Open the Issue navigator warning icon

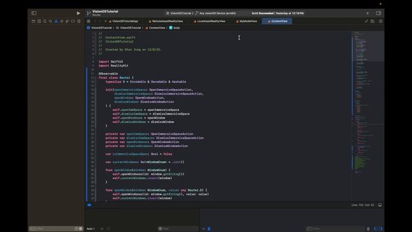[x=56, y=21]
